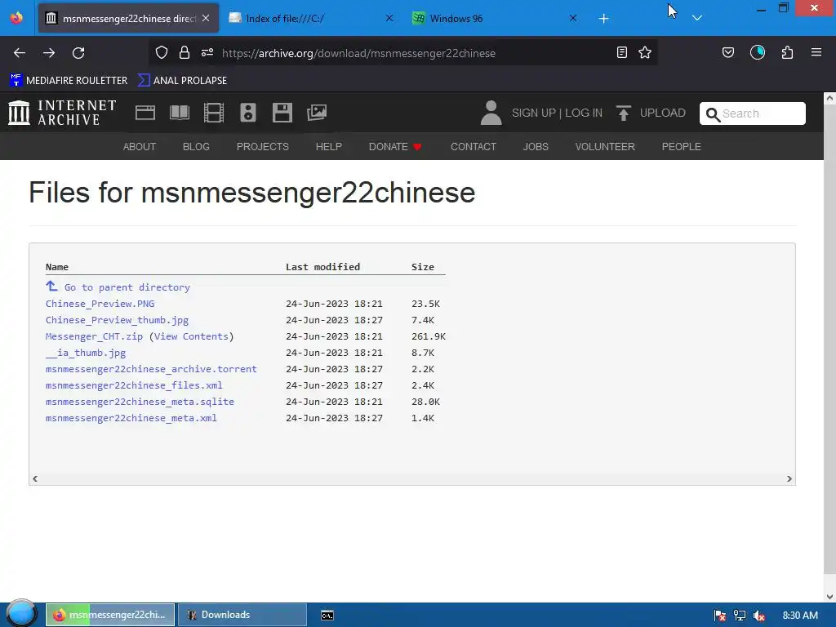Open the Texts book icon
The width and height of the screenshot is (836, 627).
pos(180,113)
